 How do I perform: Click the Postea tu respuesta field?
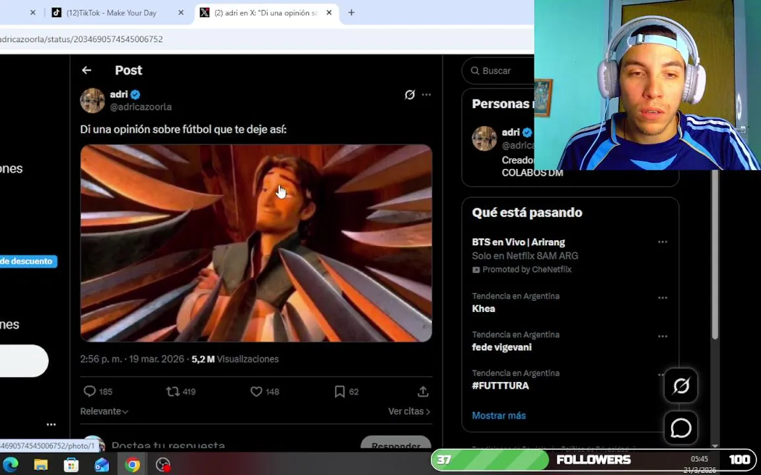tap(168, 445)
